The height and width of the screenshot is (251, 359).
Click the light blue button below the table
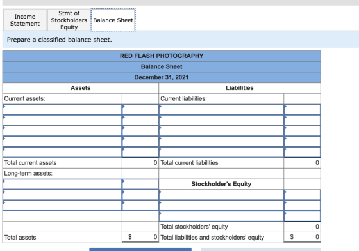[261, 249]
